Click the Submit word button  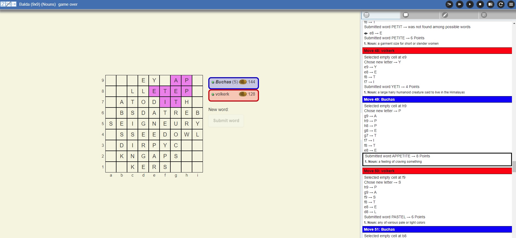[x=226, y=121]
